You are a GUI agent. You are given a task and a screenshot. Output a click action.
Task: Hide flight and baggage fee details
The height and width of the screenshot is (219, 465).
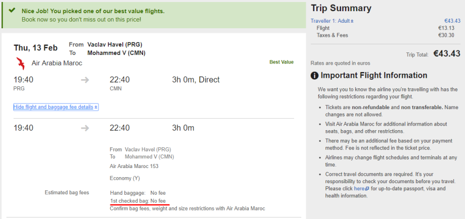tap(54, 107)
